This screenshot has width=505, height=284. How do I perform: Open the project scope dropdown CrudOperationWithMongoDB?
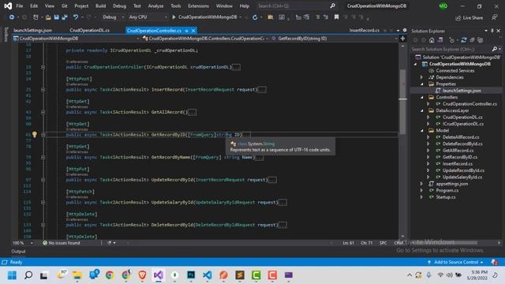(76, 39)
